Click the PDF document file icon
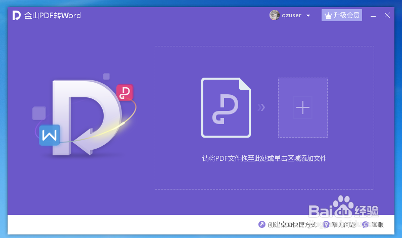The width and height of the screenshot is (402, 238). 226,107
